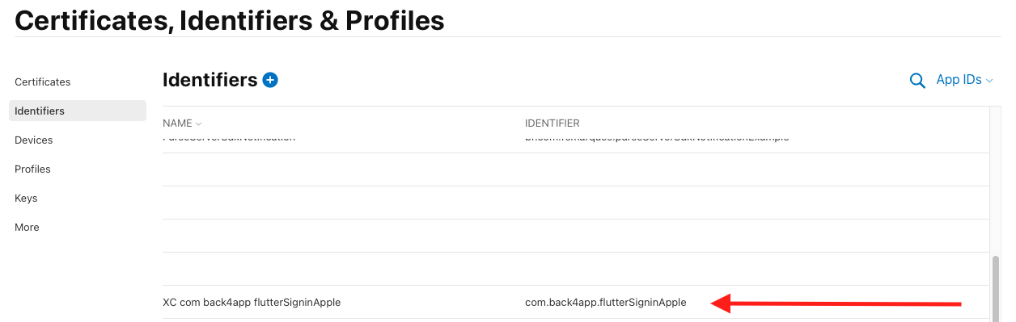Navigate to the Keys section

point(26,198)
